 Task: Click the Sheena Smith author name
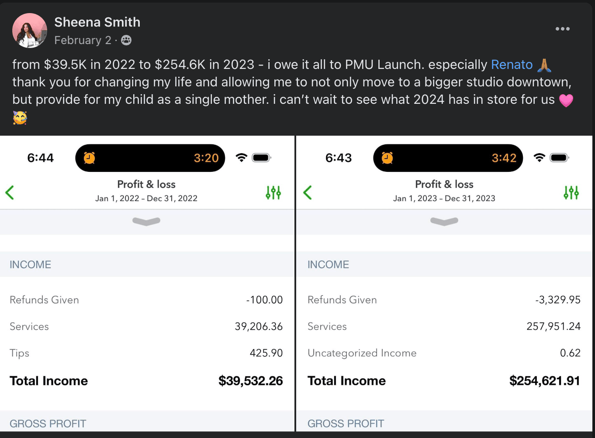point(97,22)
